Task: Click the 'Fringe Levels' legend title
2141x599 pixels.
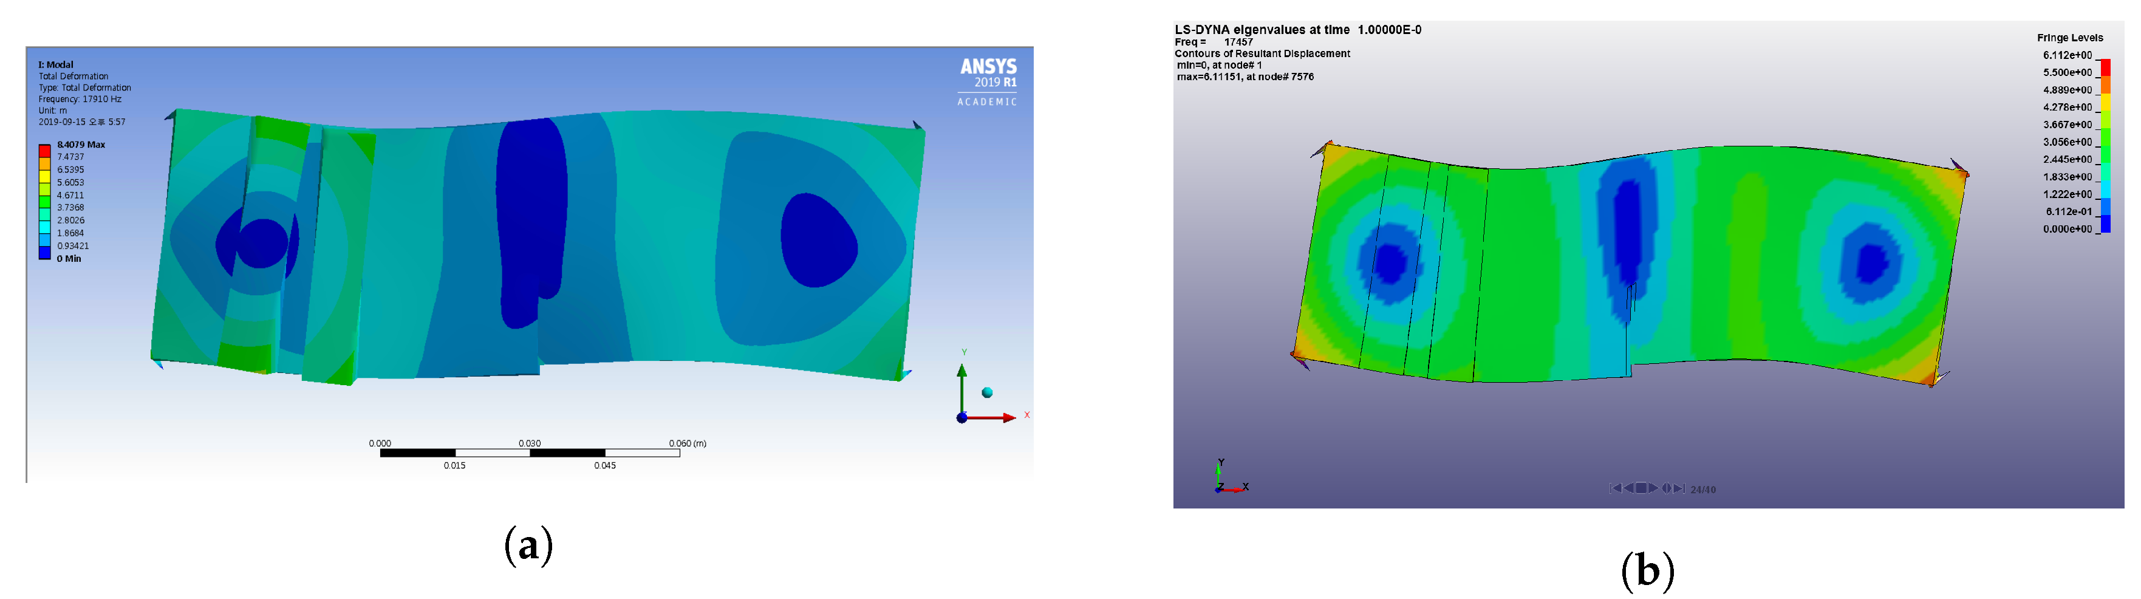Action: pos(2069,38)
